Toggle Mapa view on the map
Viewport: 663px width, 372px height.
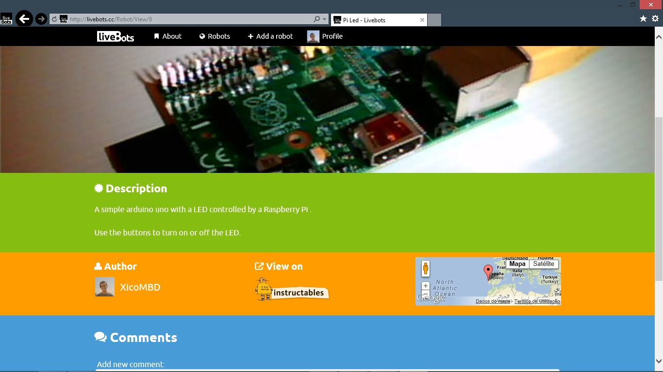click(517, 264)
